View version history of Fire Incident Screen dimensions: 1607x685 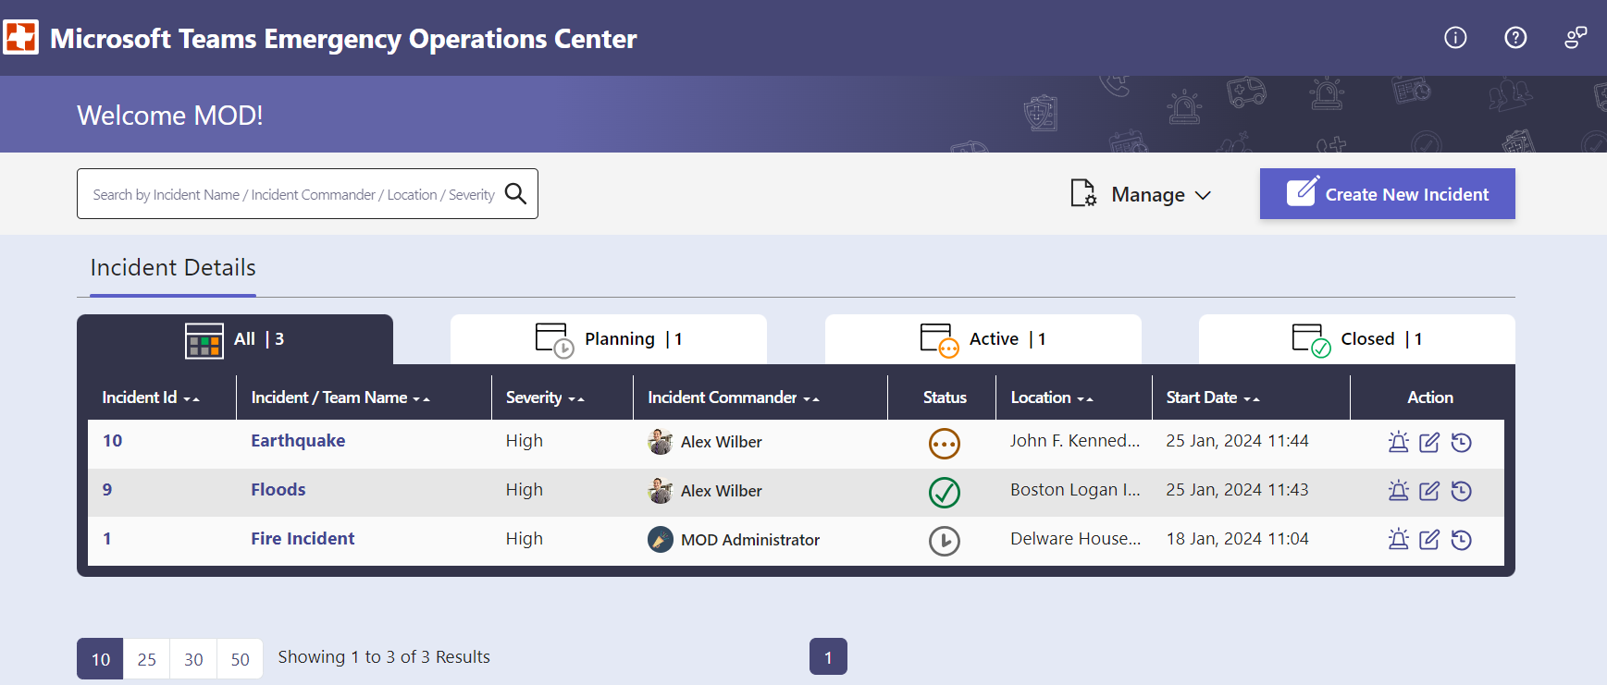click(1462, 540)
